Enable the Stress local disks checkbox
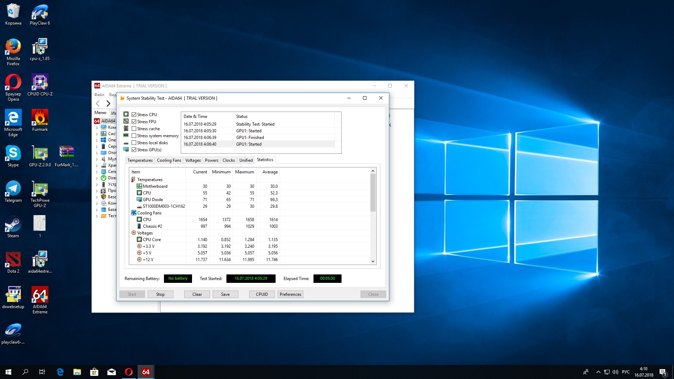Image resolution: width=674 pixels, height=379 pixels. click(134, 143)
